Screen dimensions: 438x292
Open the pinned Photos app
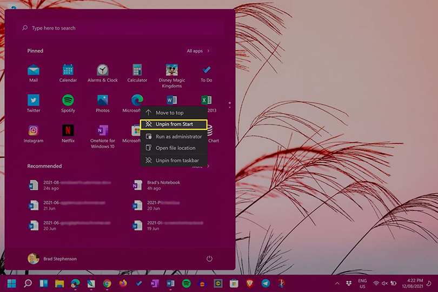click(x=103, y=103)
